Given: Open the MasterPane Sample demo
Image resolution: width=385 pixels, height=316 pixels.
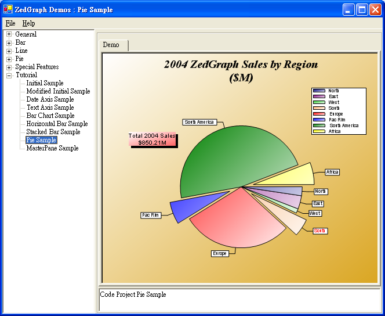Looking at the screenshot, I should pos(52,148).
